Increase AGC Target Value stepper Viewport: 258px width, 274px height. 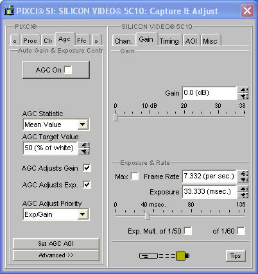coord(84,145)
